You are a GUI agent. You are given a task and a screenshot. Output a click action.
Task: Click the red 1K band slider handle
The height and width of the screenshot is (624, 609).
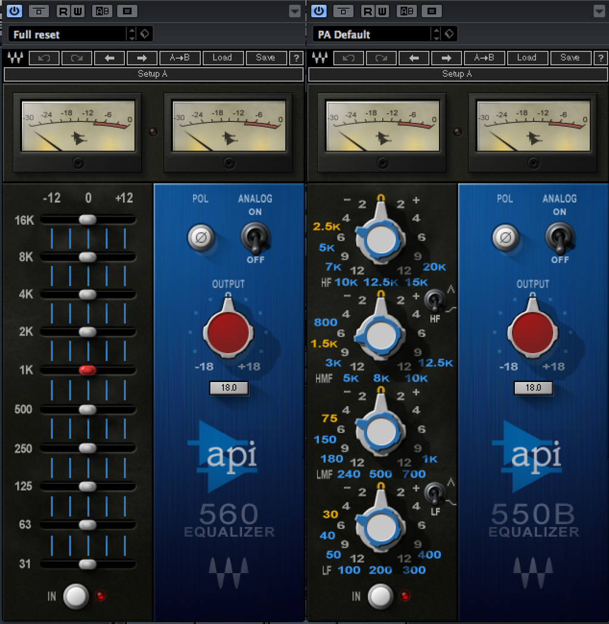(x=87, y=370)
